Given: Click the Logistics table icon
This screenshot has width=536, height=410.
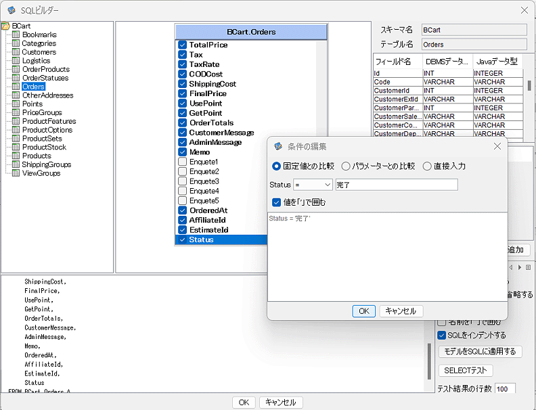Looking at the screenshot, I should (16, 60).
